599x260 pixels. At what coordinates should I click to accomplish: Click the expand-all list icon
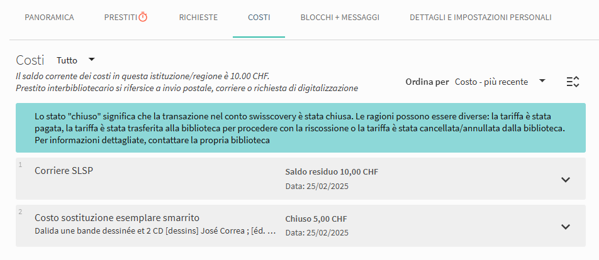[x=573, y=82]
